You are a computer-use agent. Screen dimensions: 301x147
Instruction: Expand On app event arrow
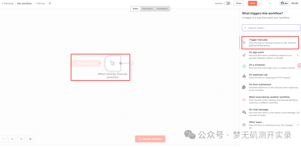(x=298, y=55)
